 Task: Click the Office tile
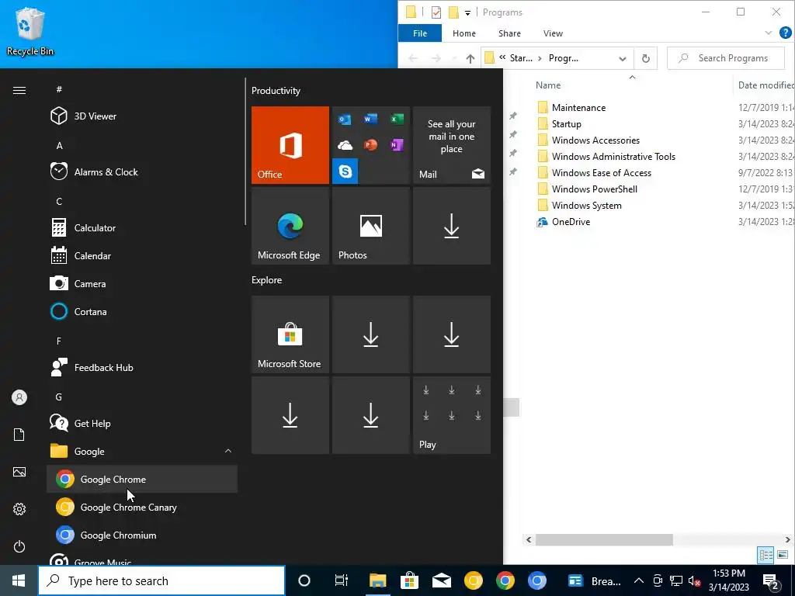click(x=290, y=145)
